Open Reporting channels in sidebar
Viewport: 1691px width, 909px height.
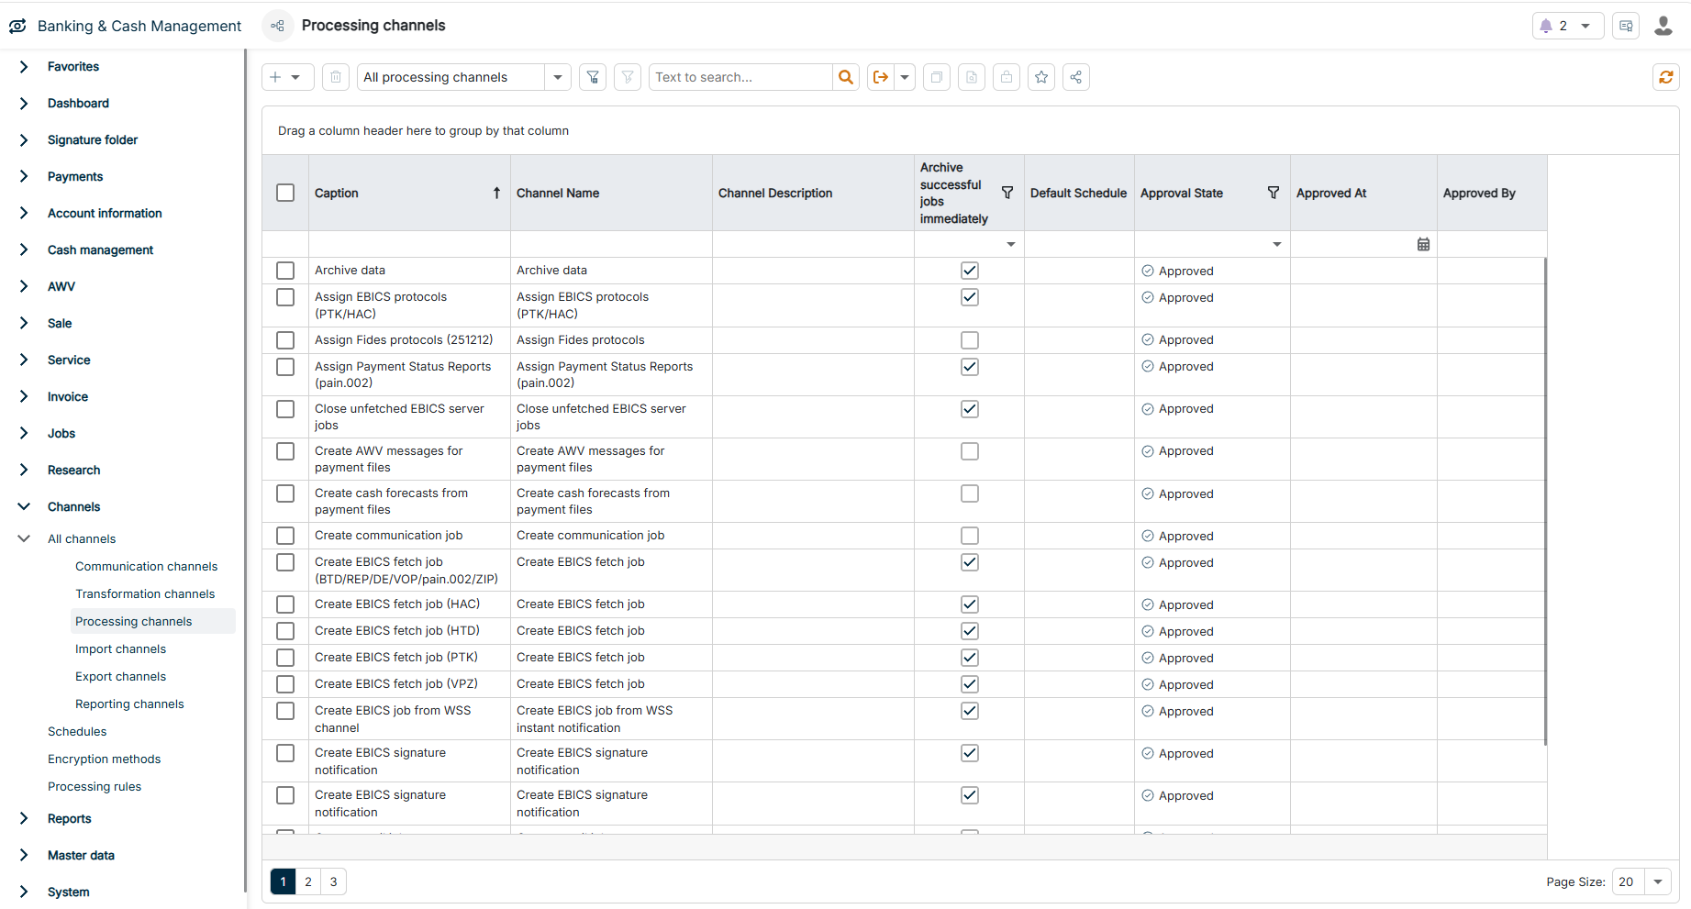tap(129, 704)
